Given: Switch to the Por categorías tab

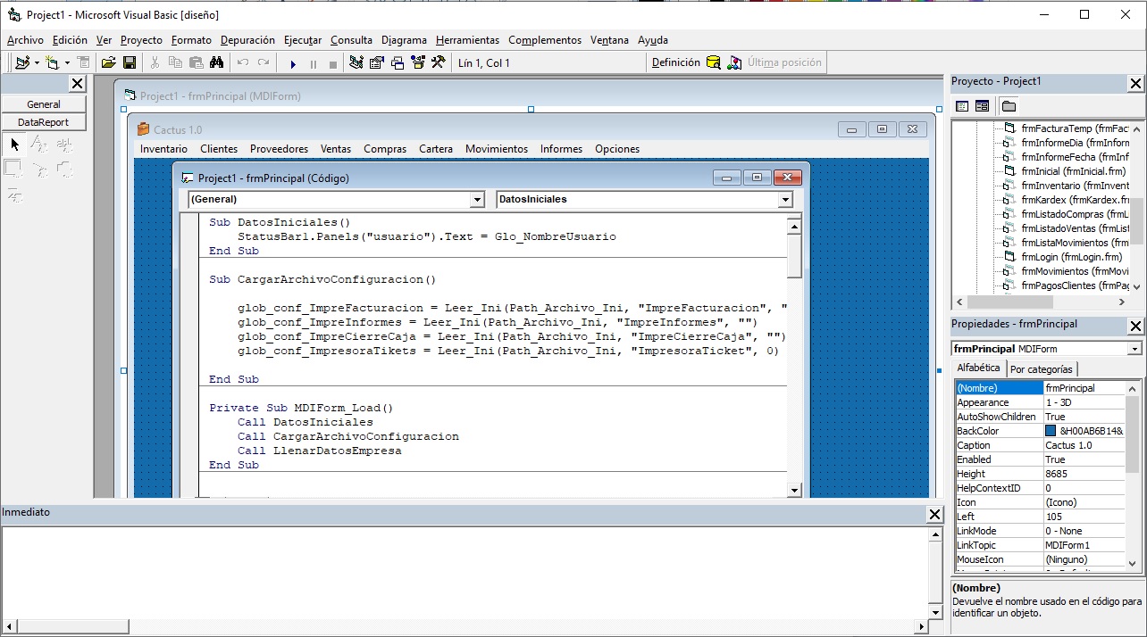Looking at the screenshot, I should 1042,369.
